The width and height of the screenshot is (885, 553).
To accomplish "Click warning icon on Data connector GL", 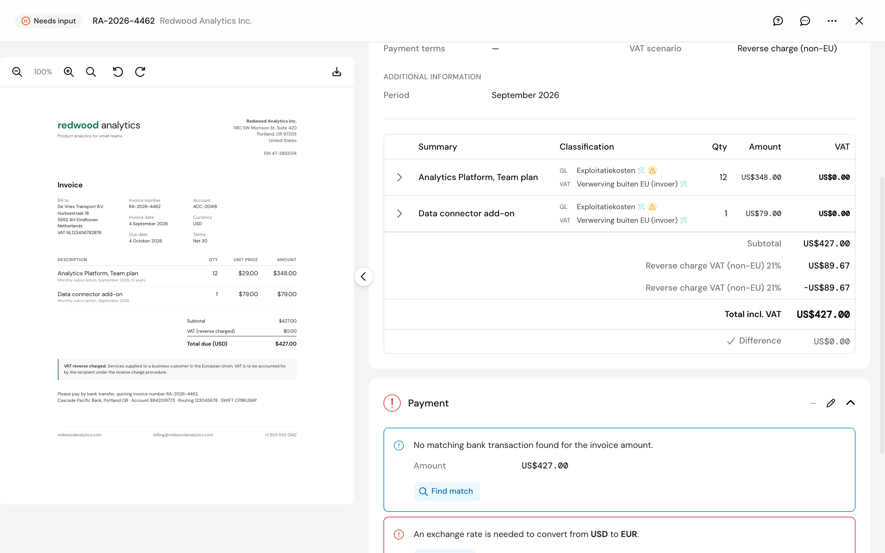I will 652,207.
